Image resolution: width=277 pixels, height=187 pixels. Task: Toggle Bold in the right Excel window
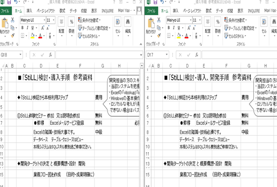(x=169, y=28)
